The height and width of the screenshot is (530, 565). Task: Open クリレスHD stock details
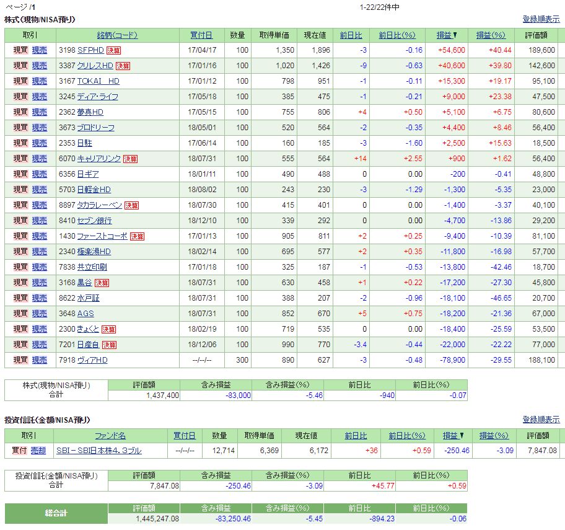pyautogui.click(x=95, y=66)
